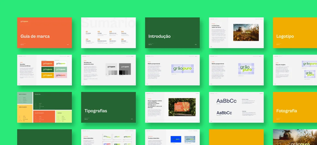Pick the white-background grãopuro logo variant
Image resolution: width=317 pixels, height=145 pixels.
[x=61, y=63]
